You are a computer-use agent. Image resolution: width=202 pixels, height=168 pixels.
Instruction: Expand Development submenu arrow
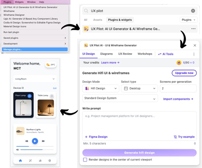tap(65, 44)
